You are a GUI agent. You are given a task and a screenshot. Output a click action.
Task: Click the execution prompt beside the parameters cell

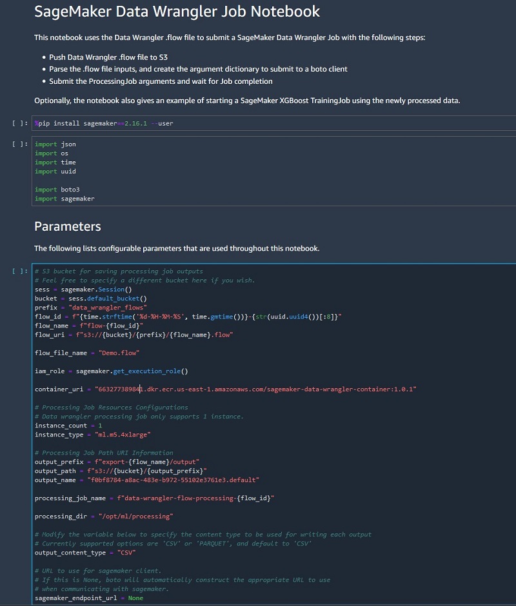tap(20, 271)
